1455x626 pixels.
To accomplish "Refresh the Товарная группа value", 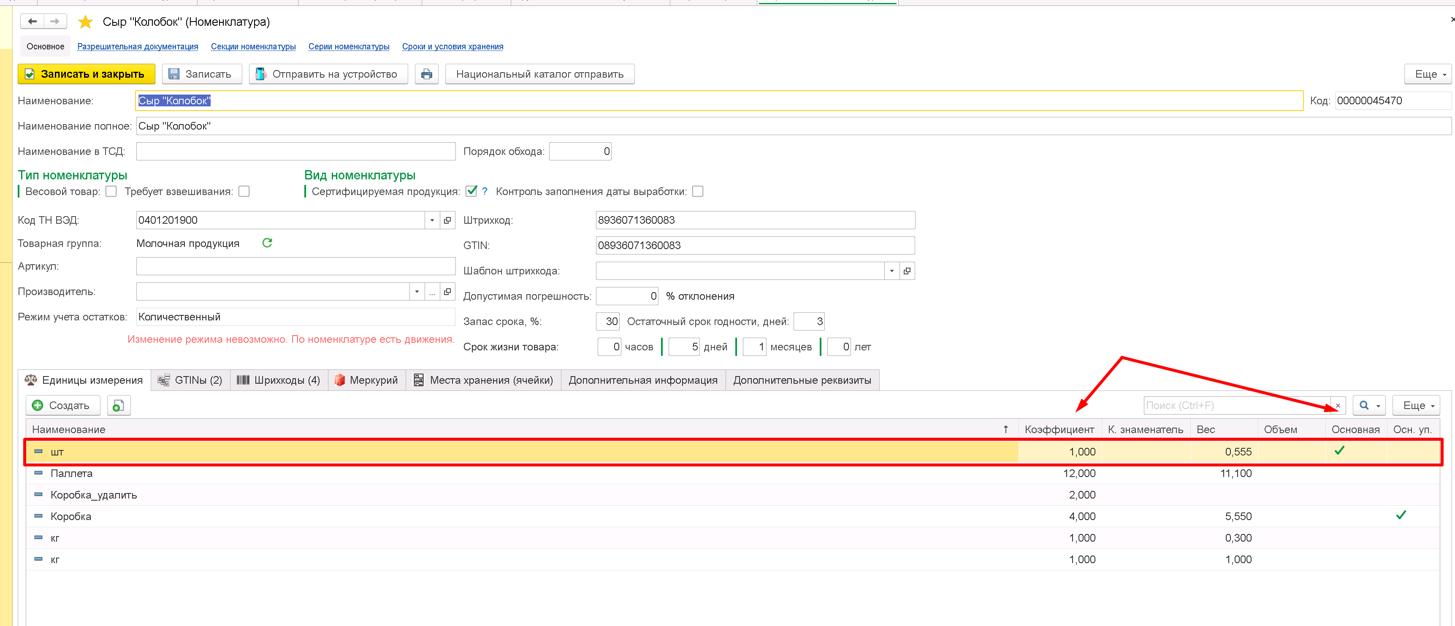I will [x=267, y=243].
